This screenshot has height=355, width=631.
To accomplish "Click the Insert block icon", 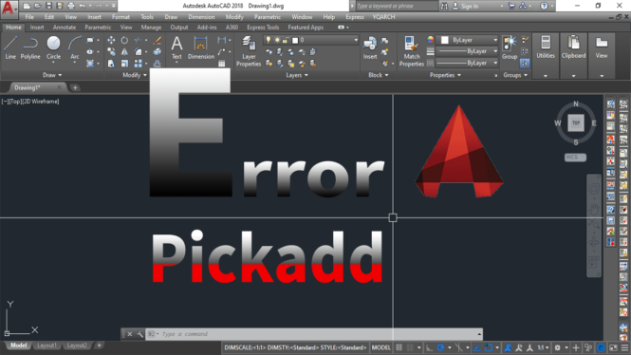I will (370, 47).
